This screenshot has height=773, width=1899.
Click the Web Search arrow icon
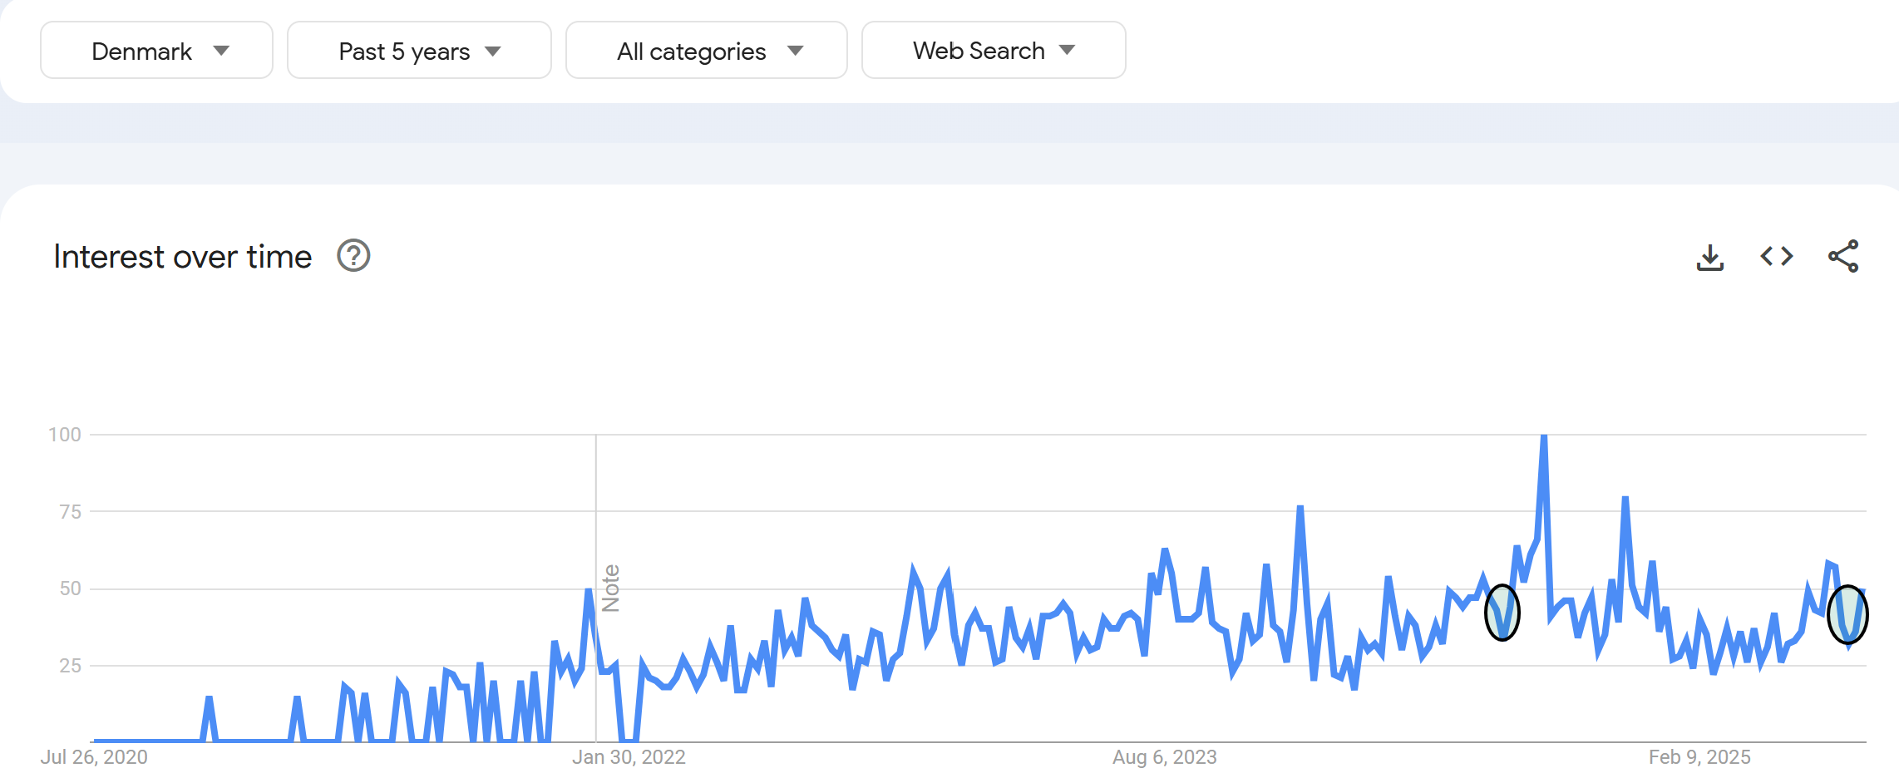[x=1068, y=50]
